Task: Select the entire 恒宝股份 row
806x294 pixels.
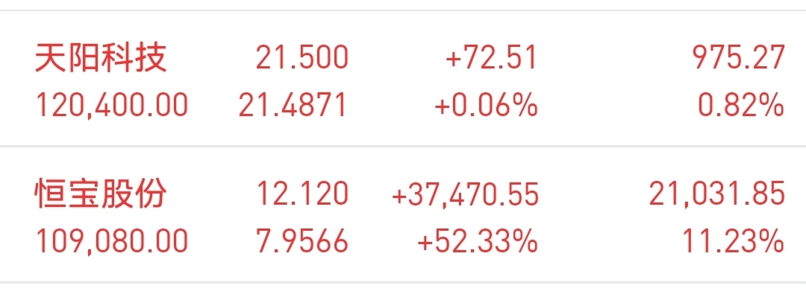Action: pyautogui.click(x=403, y=214)
